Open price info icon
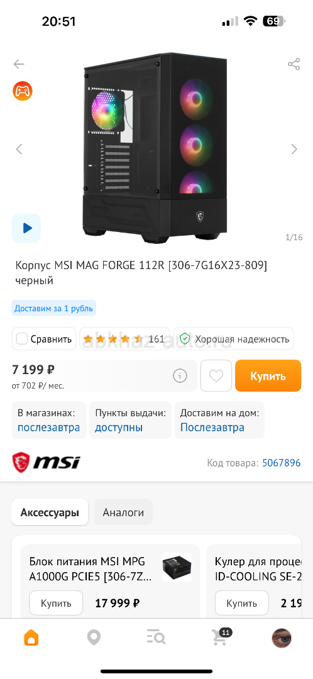 tap(180, 376)
